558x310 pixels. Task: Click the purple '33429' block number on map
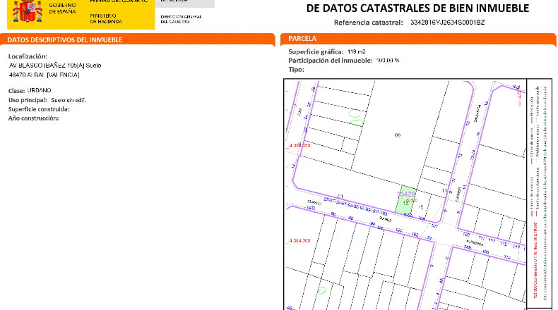[405, 194]
